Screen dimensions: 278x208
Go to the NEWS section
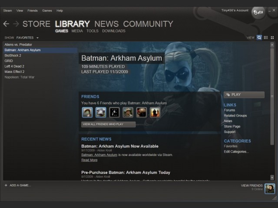[x=106, y=24]
